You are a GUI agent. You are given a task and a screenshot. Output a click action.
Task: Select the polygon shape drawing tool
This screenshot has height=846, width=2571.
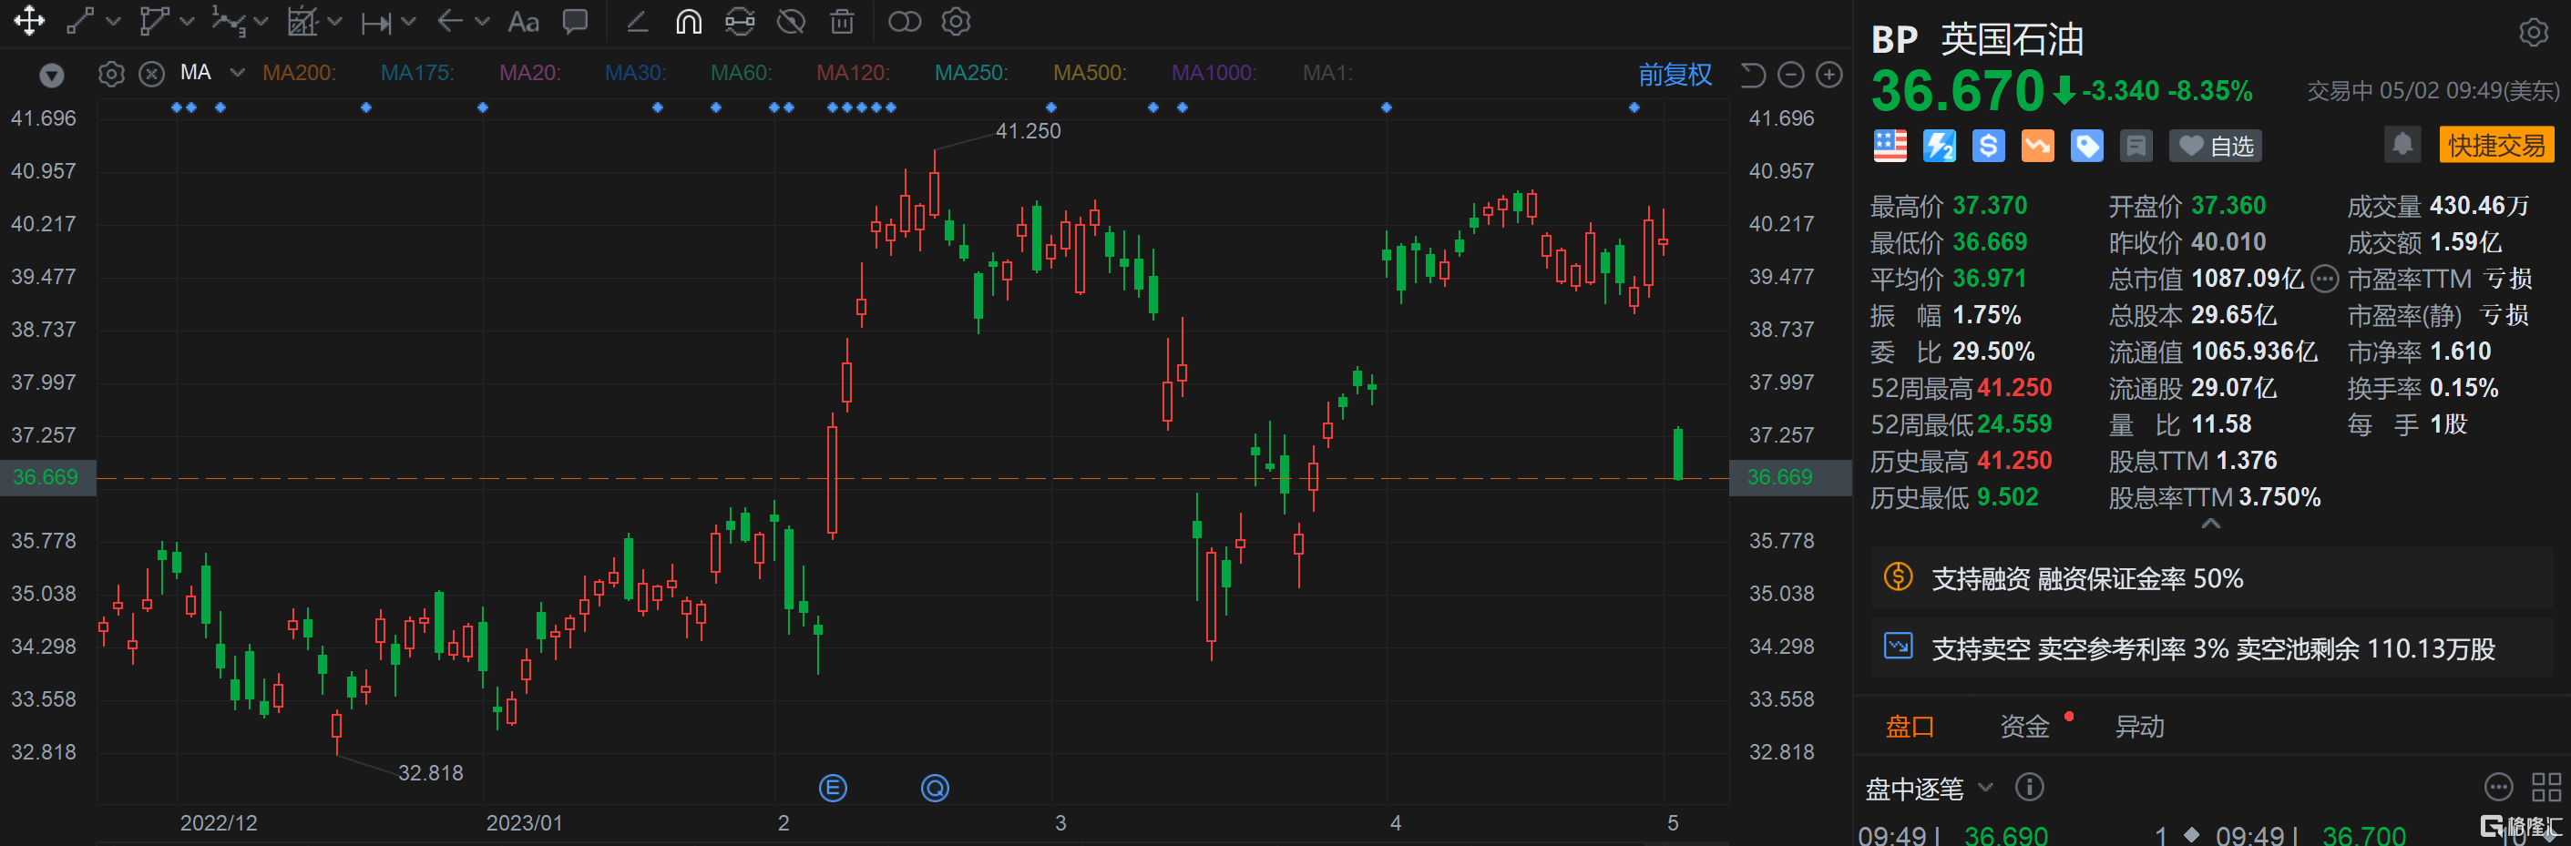(155, 21)
